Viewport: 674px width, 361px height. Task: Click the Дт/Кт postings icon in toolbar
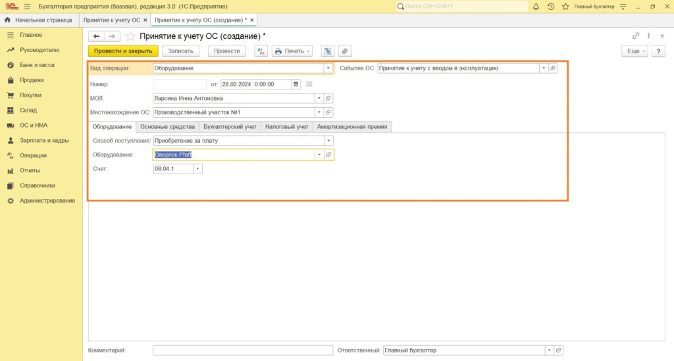[x=261, y=51]
